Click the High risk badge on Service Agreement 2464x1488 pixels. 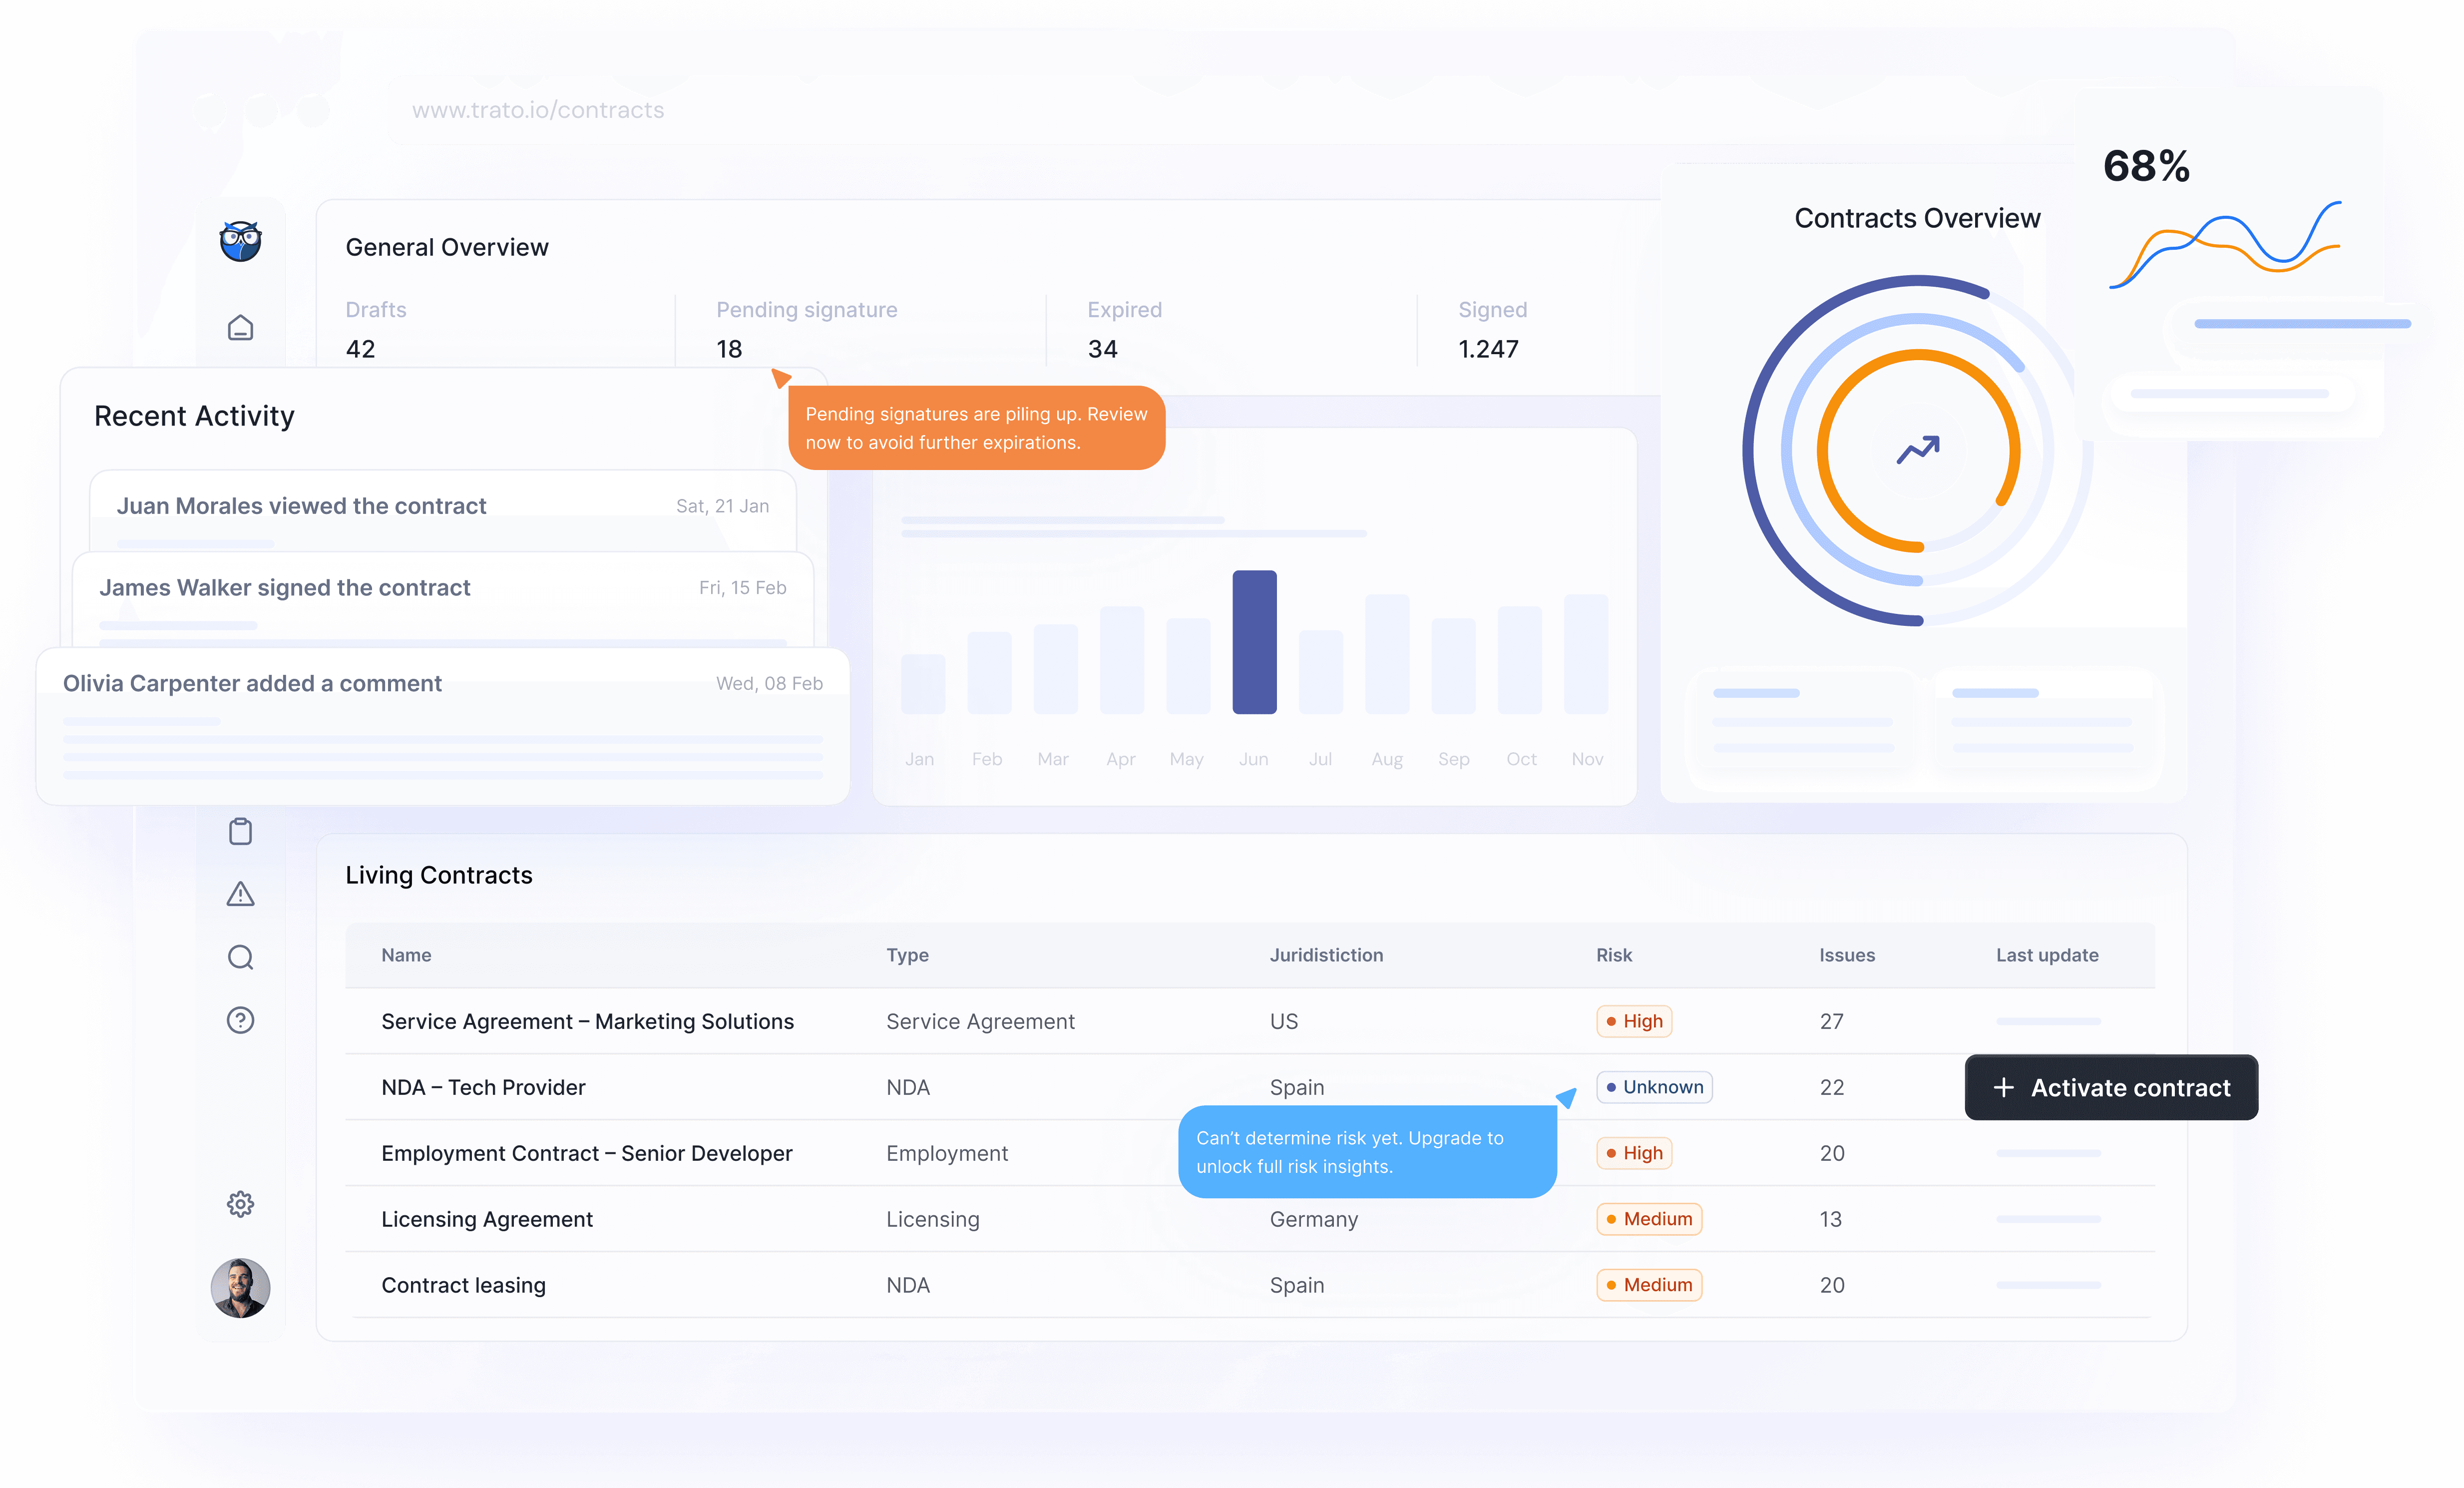tap(1634, 1021)
